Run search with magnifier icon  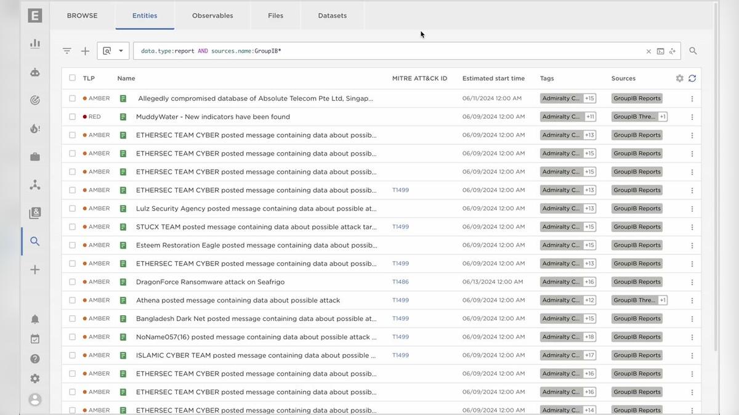pos(693,51)
